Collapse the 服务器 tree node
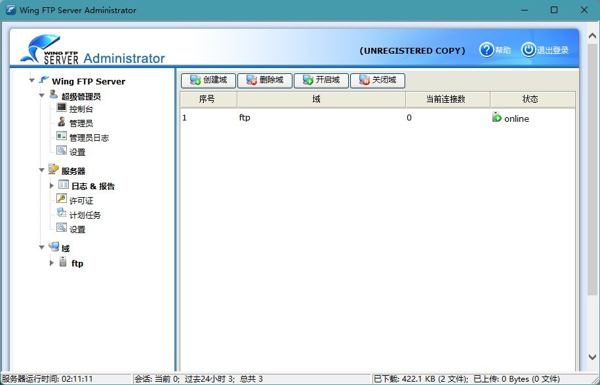600x385 pixels. click(42, 170)
